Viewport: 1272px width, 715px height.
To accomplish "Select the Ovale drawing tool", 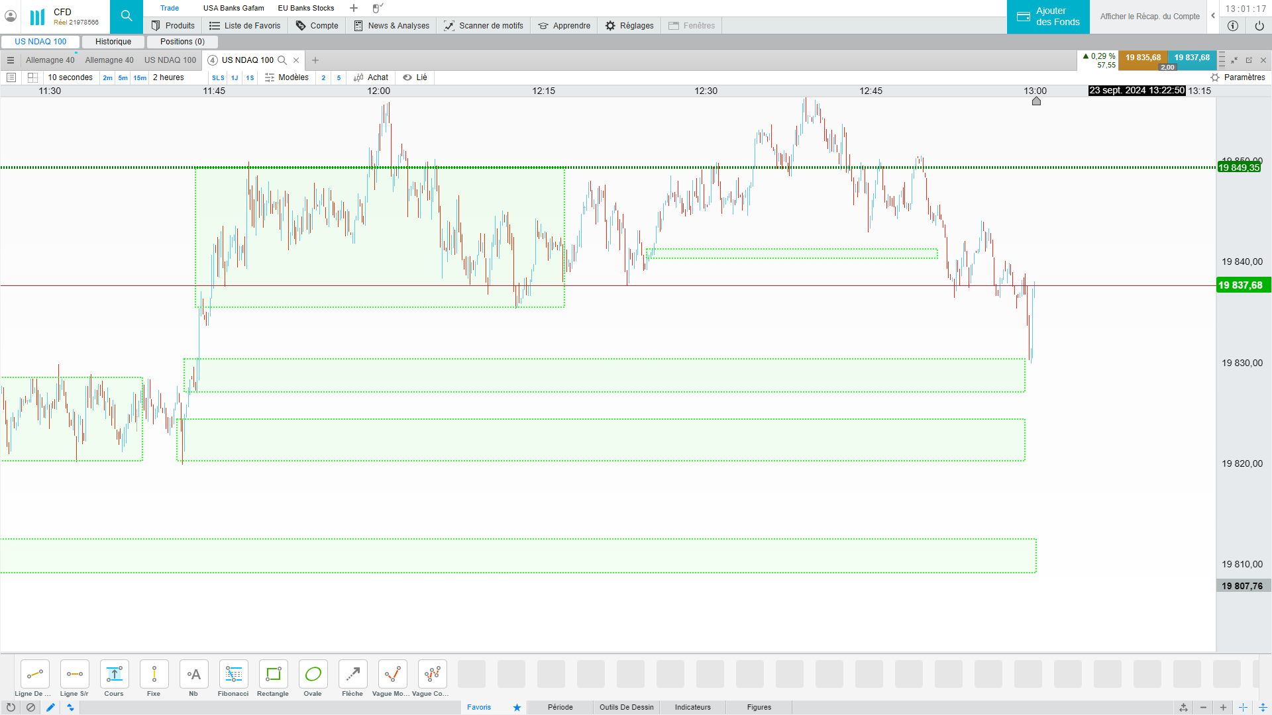I will pos(313,675).
